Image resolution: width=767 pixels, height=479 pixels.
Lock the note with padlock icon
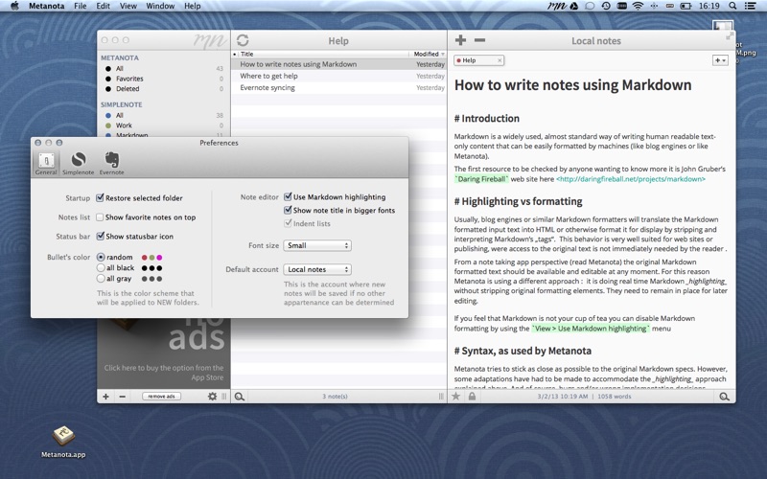472,397
